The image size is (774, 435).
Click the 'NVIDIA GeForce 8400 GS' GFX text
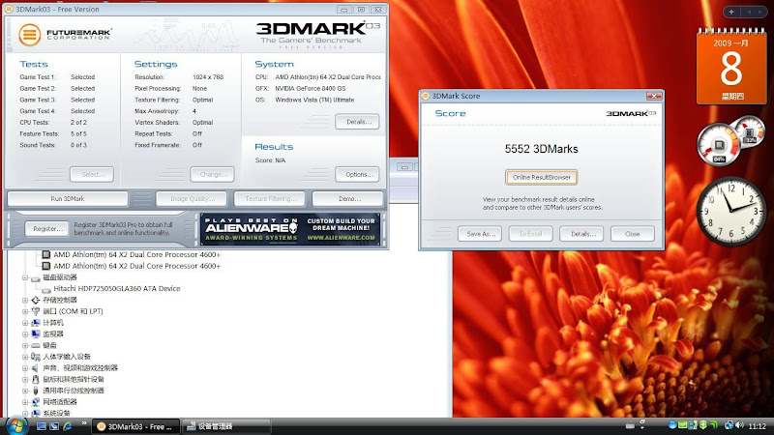(311, 89)
